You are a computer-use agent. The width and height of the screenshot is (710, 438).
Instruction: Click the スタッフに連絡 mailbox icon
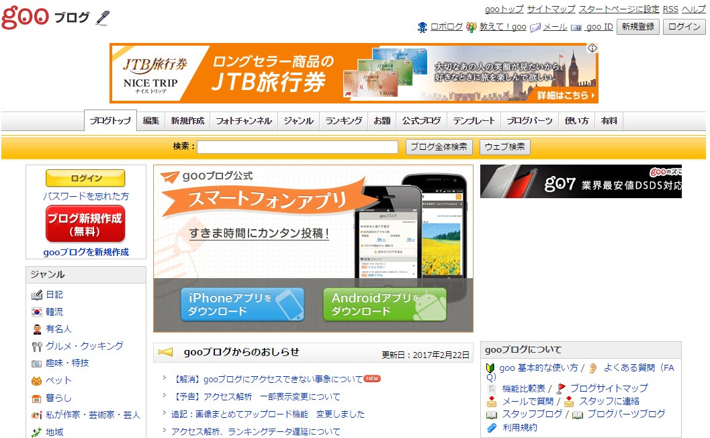coord(569,401)
